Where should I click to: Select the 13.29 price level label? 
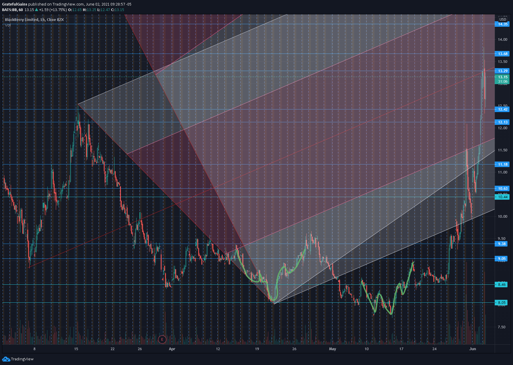coord(502,71)
